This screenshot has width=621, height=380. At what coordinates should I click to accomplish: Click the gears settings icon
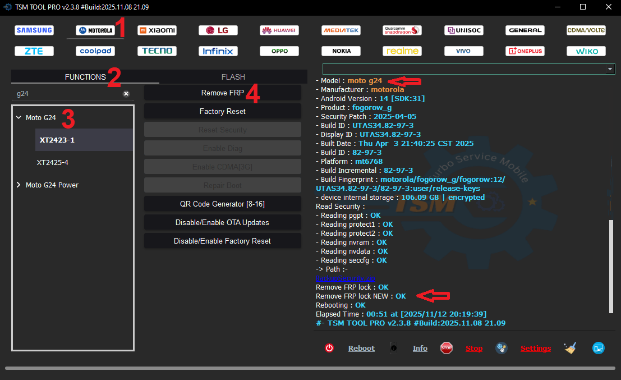[x=502, y=348]
